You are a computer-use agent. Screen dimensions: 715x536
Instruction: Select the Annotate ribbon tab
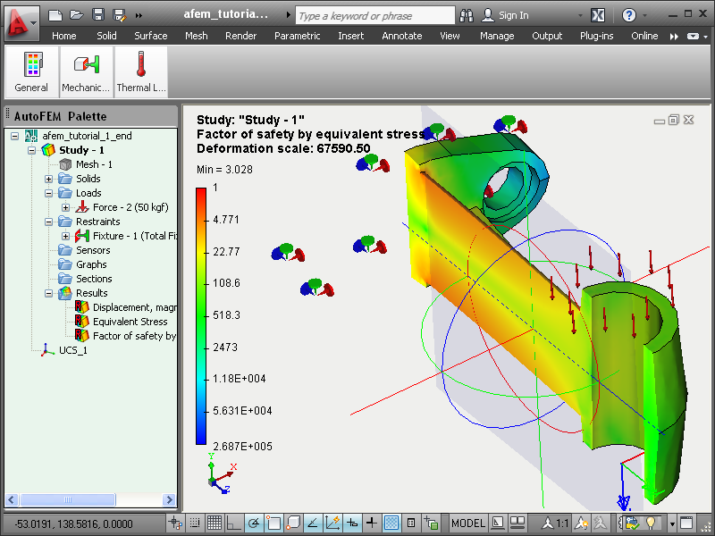tap(401, 36)
